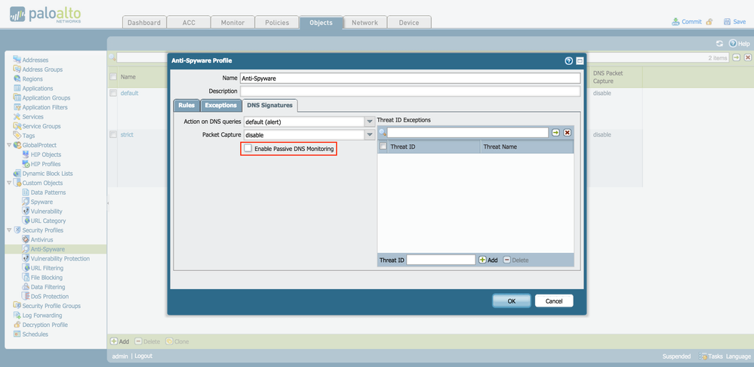
Task: Click the Log Forwarding icon
Action: point(17,316)
